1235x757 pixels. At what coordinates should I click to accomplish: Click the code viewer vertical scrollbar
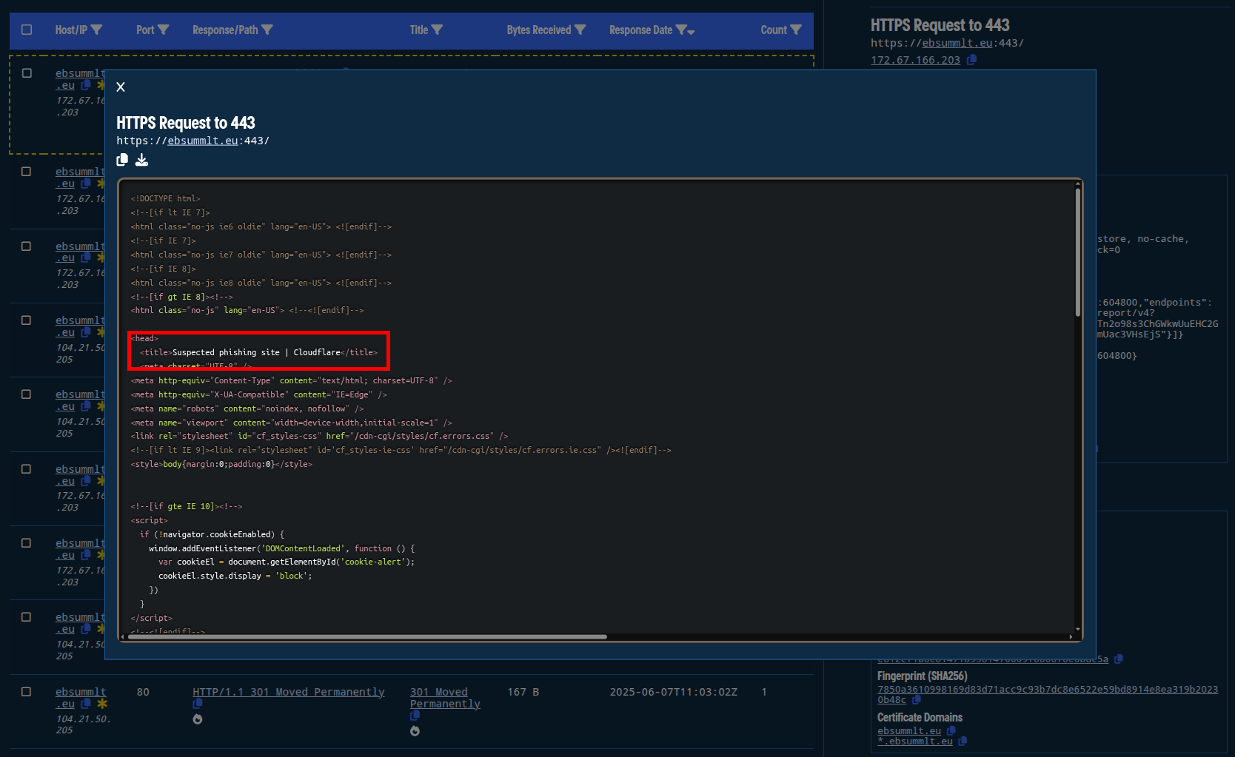[1078, 252]
